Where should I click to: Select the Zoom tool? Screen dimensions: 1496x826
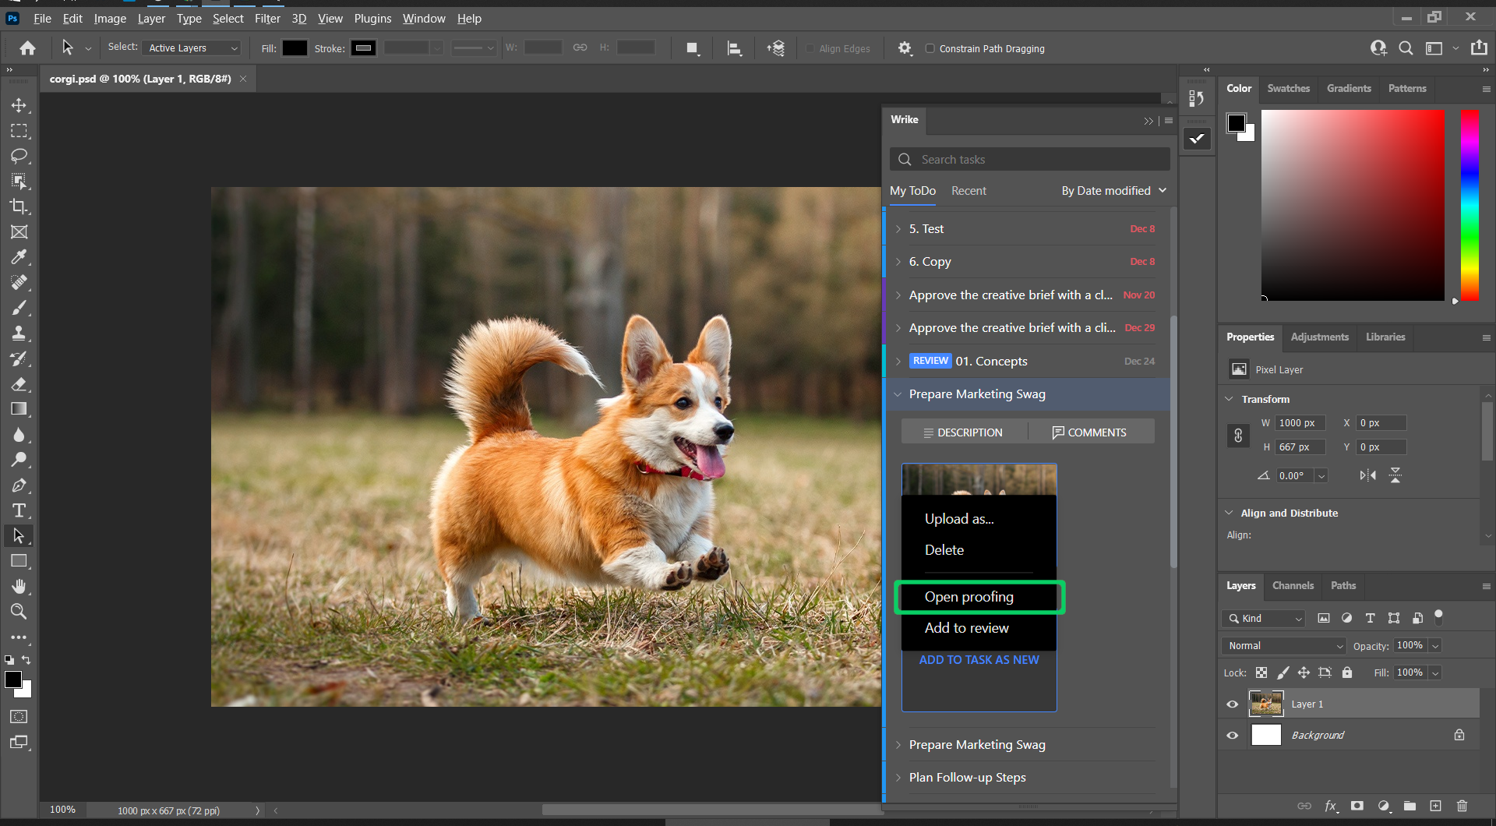coord(19,612)
